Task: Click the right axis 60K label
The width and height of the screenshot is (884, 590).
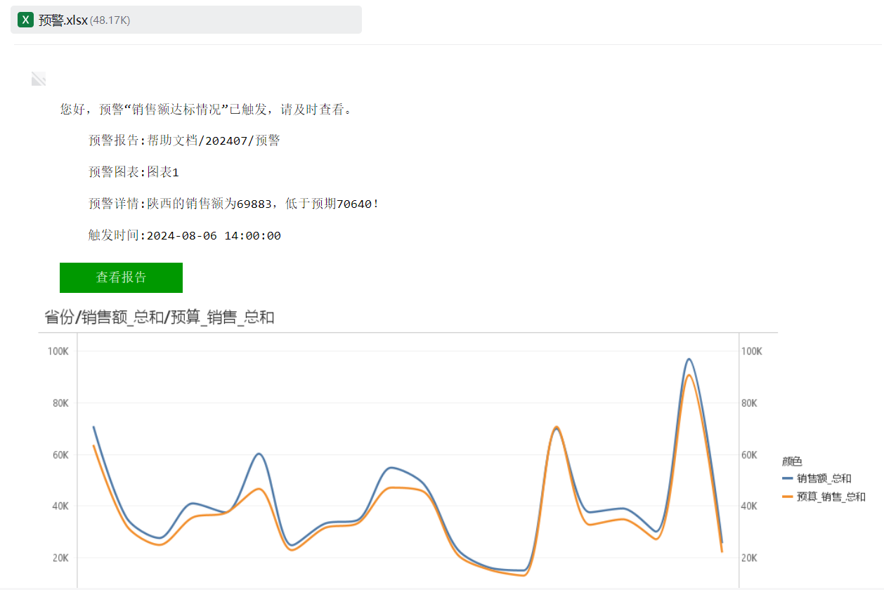Action: coord(750,454)
